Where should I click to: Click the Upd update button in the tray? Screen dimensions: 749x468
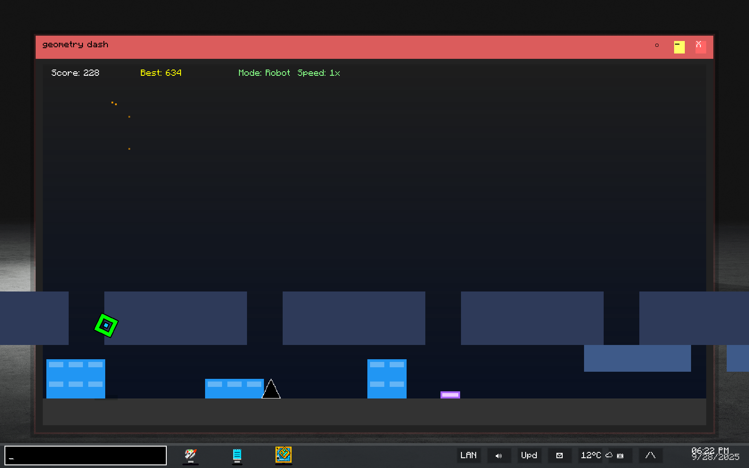point(529,456)
